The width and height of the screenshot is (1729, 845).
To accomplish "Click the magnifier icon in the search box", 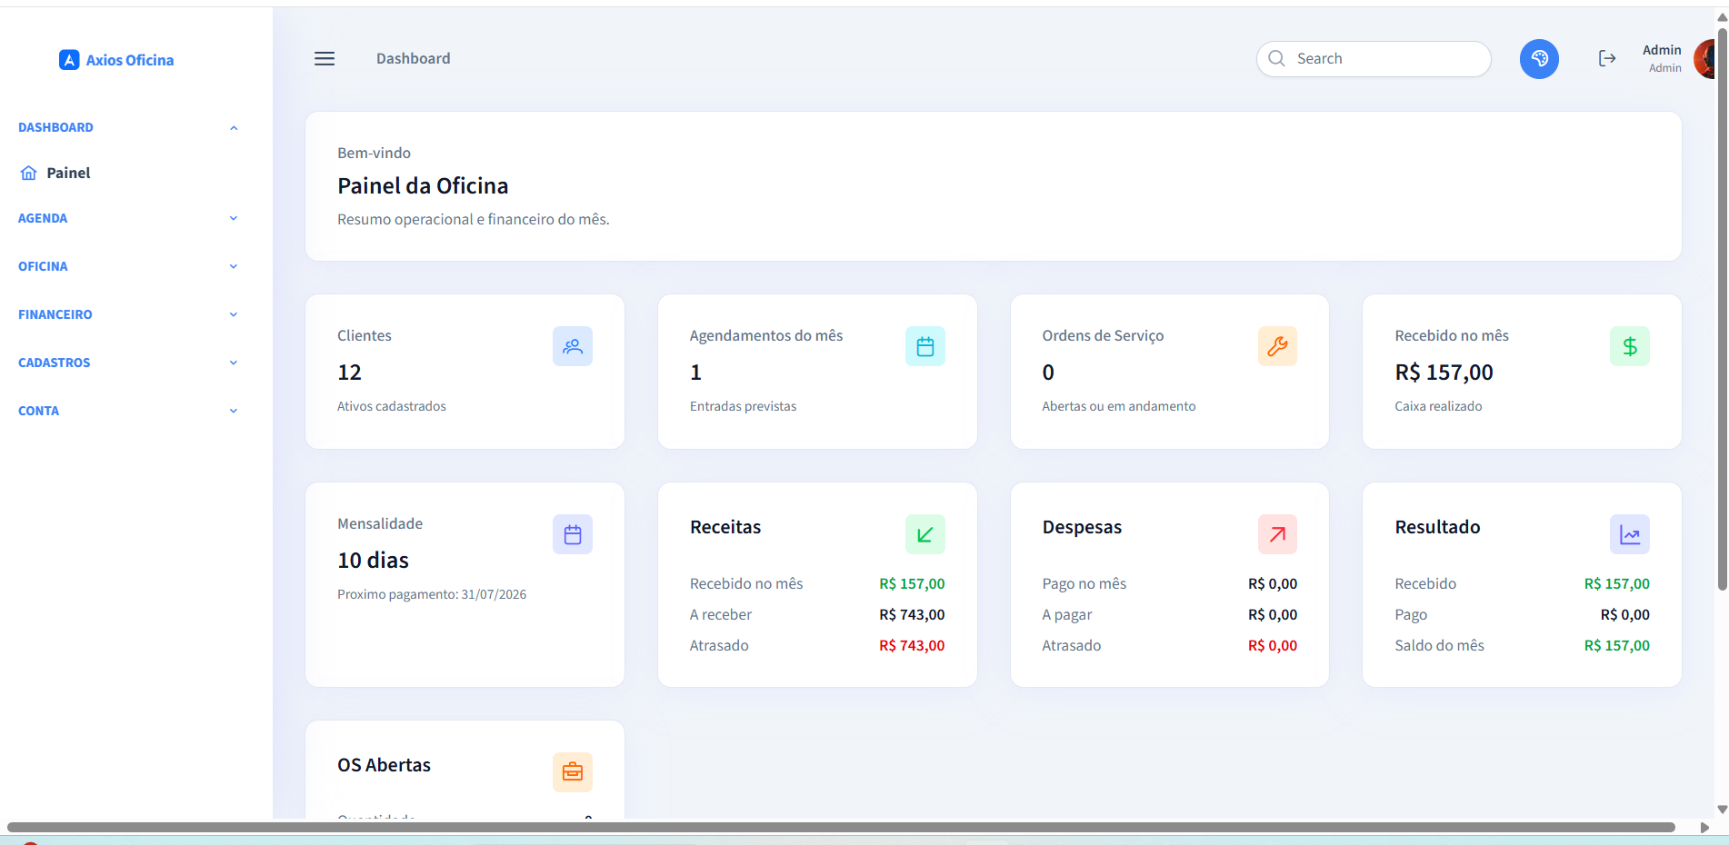I will click(x=1276, y=58).
